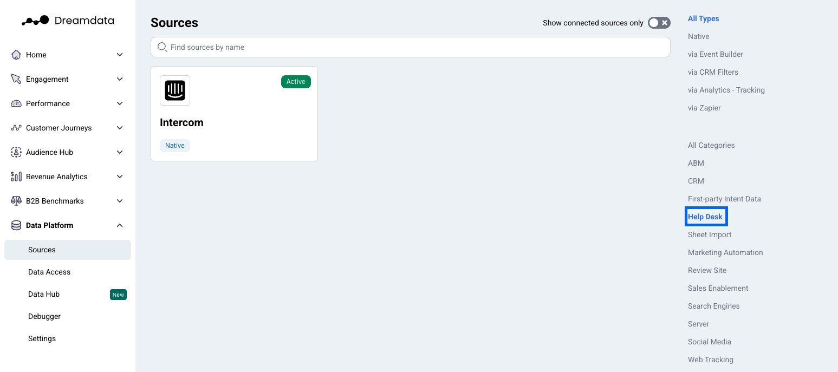The image size is (838, 372).
Task: Expand the Revenue Analytics chevron
Action: (120, 177)
